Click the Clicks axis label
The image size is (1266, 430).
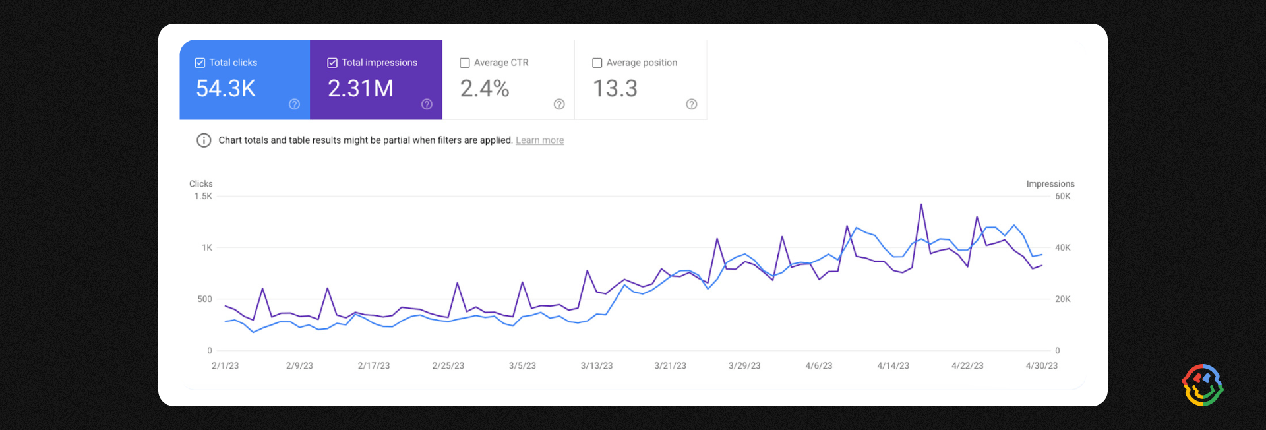pyautogui.click(x=200, y=184)
